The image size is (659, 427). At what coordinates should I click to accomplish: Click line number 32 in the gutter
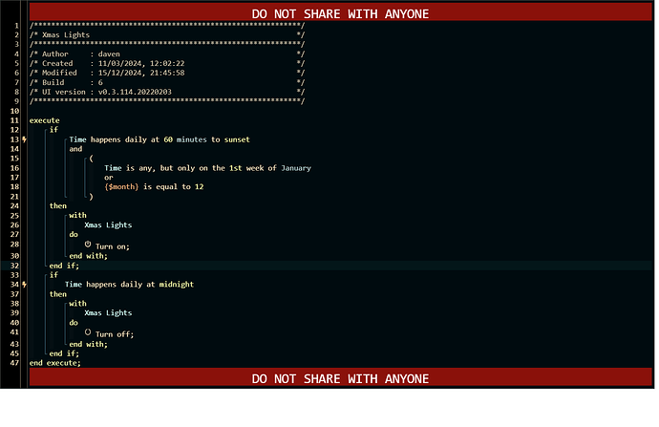tap(15, 266)
